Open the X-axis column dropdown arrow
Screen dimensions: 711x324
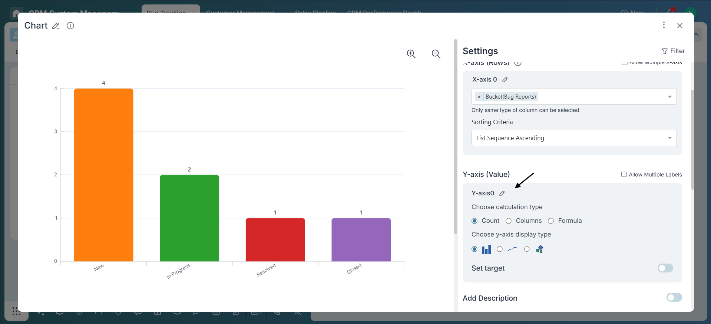(x=669, y=97)
